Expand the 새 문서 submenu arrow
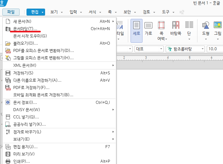Viewport: 223px width, 164px height. [x=113, y=21]
